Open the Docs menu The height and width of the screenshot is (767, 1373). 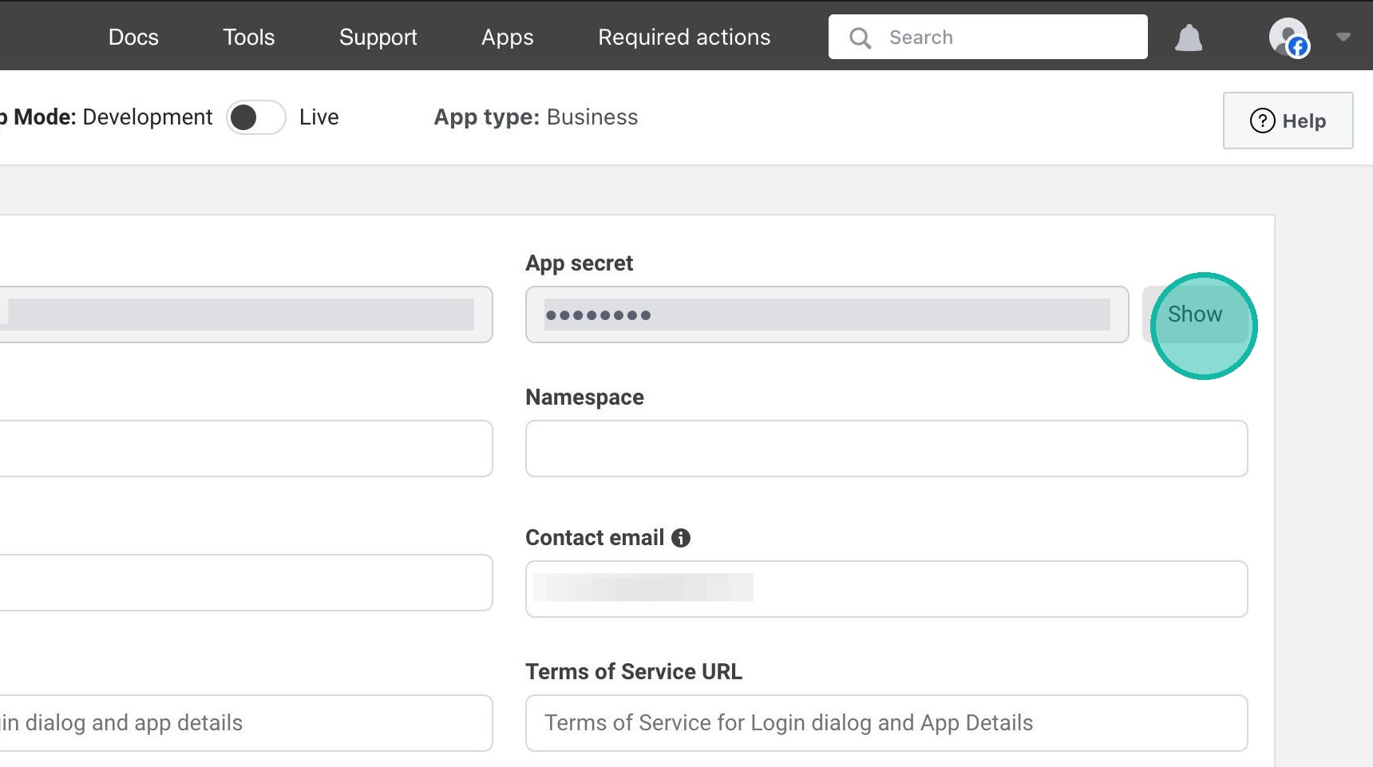point(133,38)
